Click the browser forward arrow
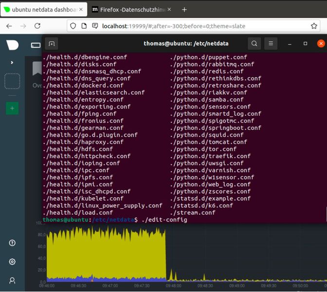This screenshot has width=327, height=292. tap(23, 26)
